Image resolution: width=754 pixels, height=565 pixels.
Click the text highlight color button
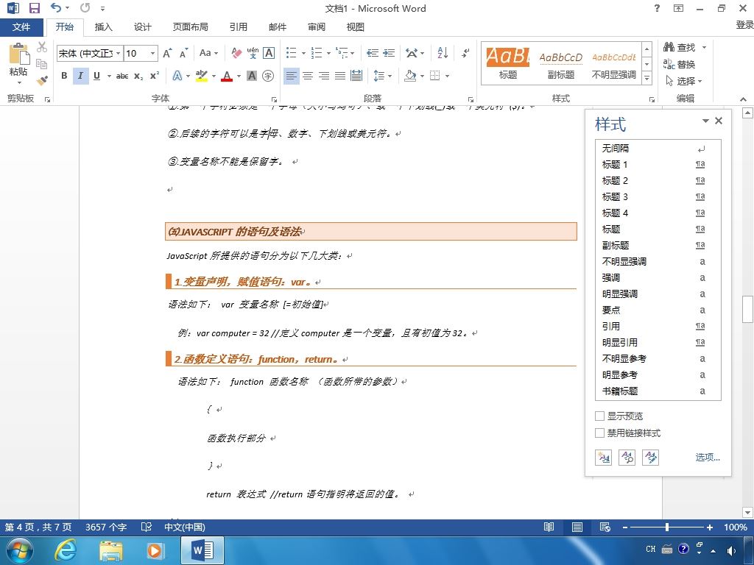[x=202, y=76]
